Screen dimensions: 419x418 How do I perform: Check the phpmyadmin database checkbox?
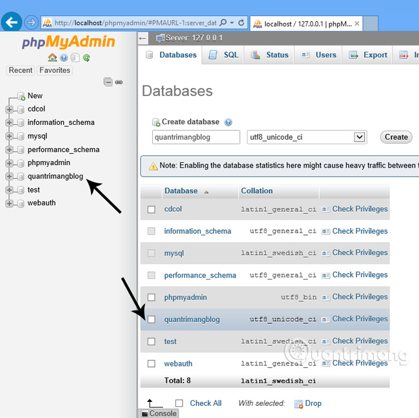[x=151, y=298]
